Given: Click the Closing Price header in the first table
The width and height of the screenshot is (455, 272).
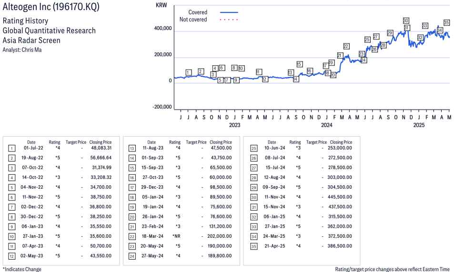Looking at the screenshot, I should tap(101, 142).
